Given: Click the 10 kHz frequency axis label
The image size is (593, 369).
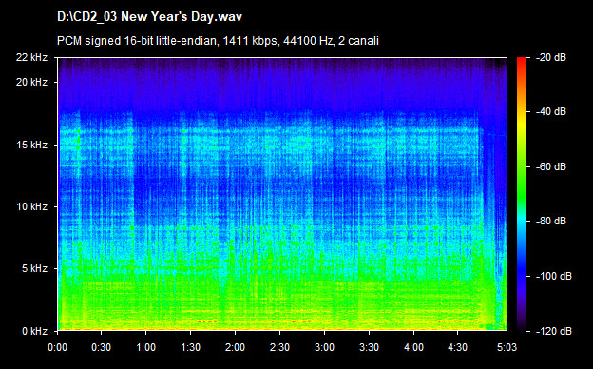Looking at the screenshot, I should tap(31, 207).
